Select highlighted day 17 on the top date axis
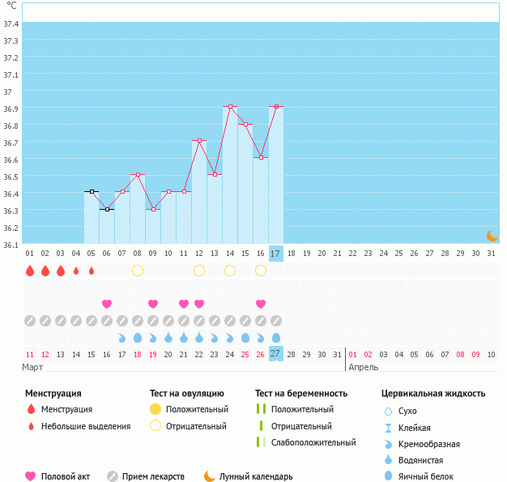Screen dimensions: 507x482 pos(276,254)
